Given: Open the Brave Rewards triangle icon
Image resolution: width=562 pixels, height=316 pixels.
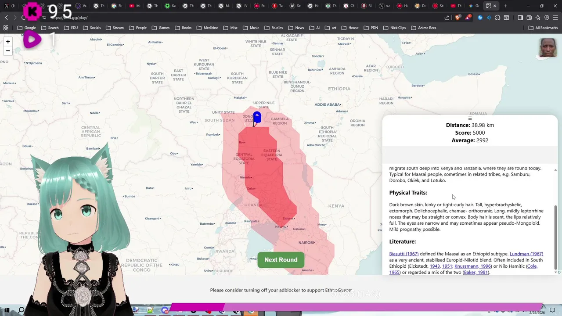Looking at the screenshot, I should pos(468,18).
